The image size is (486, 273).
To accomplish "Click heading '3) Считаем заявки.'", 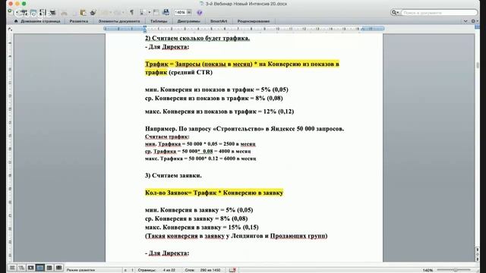I will [x=173, y=175].
